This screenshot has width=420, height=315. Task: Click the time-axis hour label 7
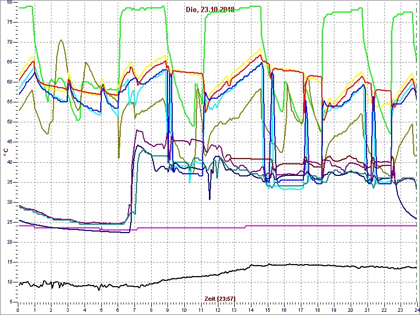pyautogui.click(x=134, y=309)
